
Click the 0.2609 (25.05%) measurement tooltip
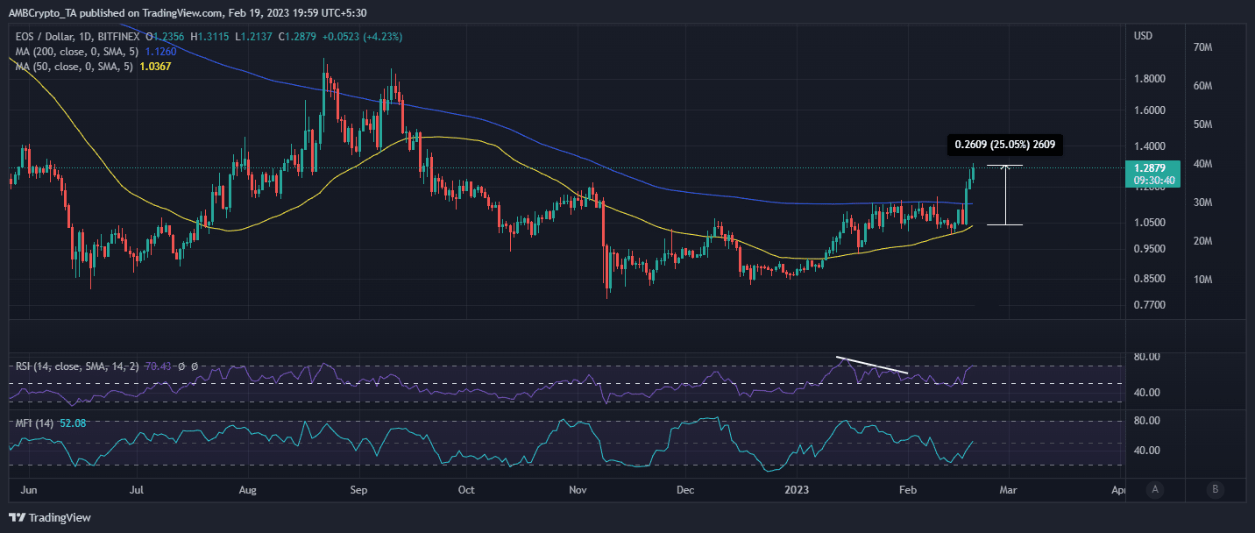click(x=1005, y=144)
